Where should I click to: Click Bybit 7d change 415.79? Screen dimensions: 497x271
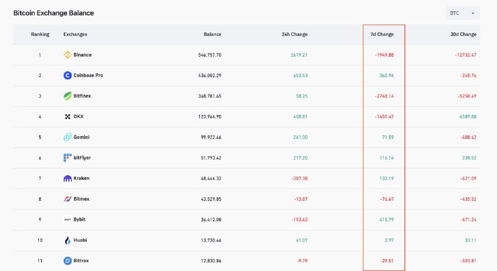[386, 219]
